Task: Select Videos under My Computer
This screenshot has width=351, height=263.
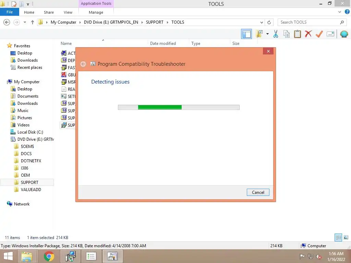Action: tap(23, 125)
